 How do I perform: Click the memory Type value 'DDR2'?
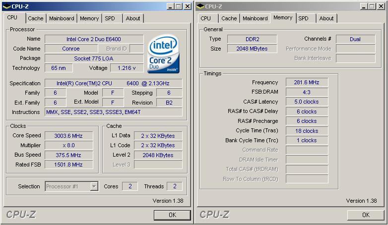point(252,39)
